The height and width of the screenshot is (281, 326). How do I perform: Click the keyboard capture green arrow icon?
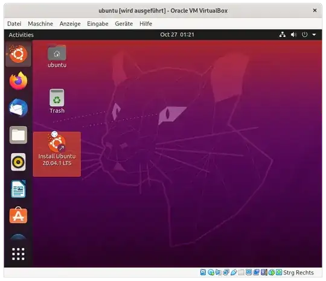click(x=279, y=272)
